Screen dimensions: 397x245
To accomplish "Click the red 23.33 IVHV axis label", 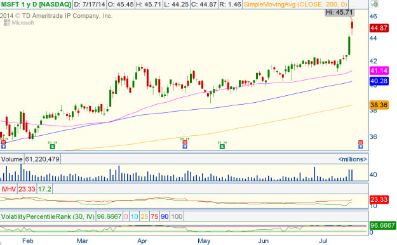I will [x=379, y=199].
